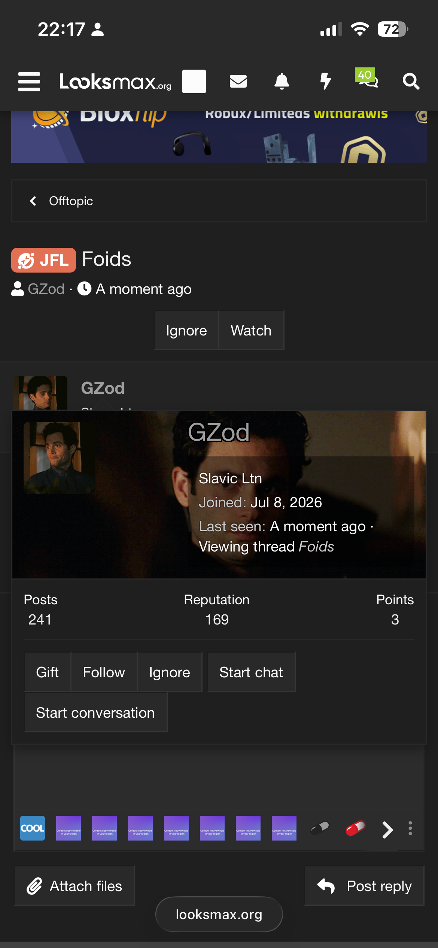Choose Start conversation with GZod

pos(95,712)
